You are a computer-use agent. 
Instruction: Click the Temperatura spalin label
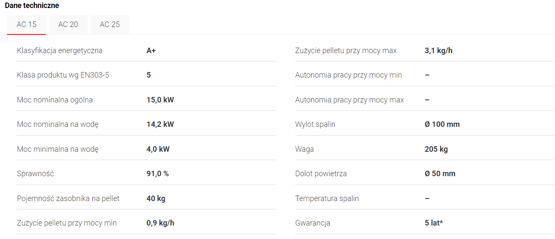pos(327,199)
